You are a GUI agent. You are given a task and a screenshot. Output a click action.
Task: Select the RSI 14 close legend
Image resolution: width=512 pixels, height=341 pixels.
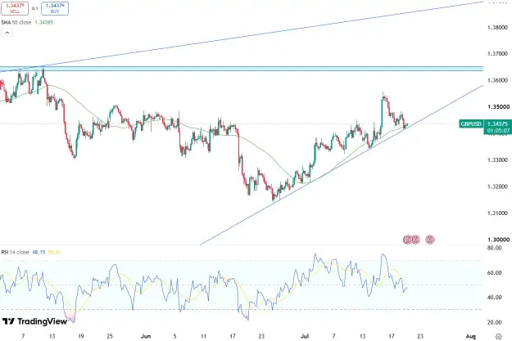(x=15, y=252)
